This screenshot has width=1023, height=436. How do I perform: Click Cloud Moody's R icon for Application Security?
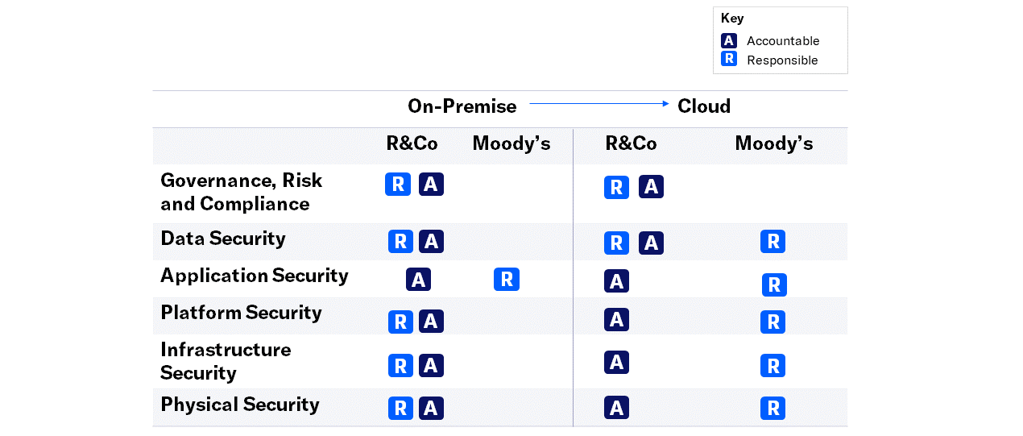[774, 284]
